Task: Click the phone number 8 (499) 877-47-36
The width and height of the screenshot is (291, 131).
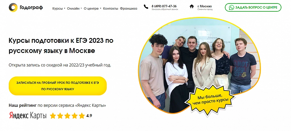Action: click(x=164, y=6)
